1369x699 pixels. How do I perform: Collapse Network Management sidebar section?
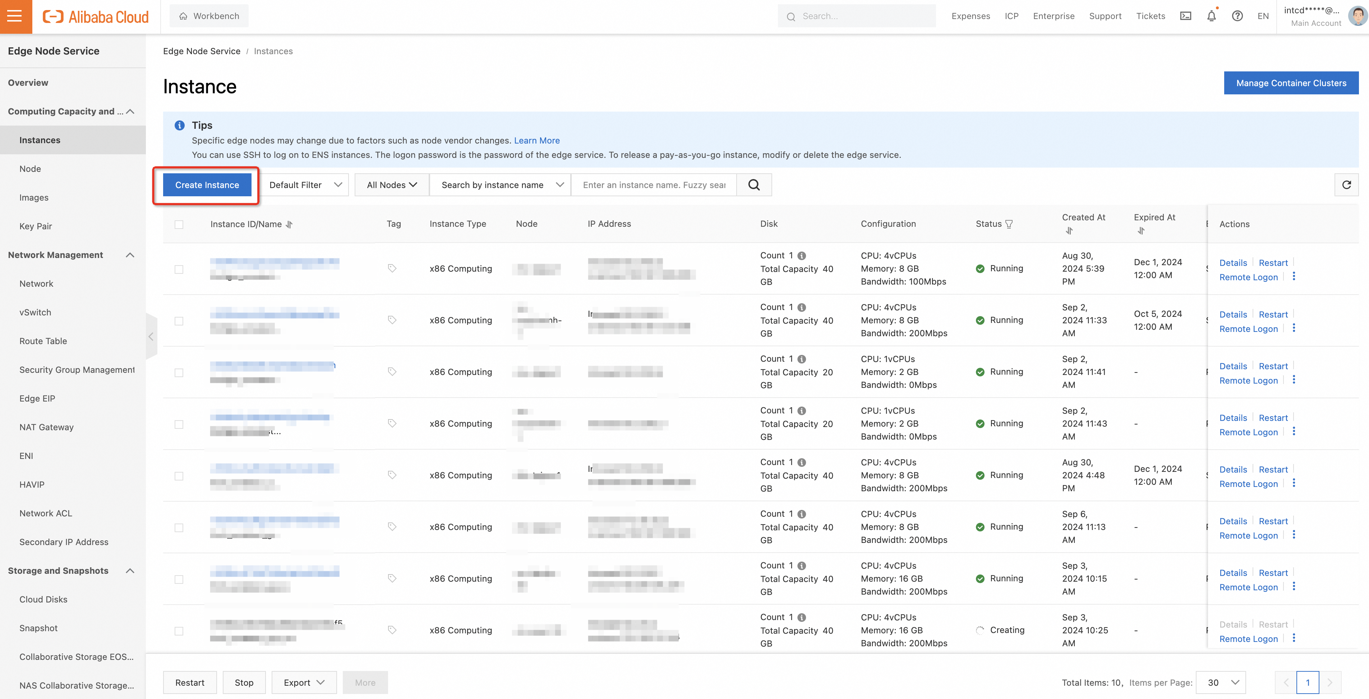point(130,255)
